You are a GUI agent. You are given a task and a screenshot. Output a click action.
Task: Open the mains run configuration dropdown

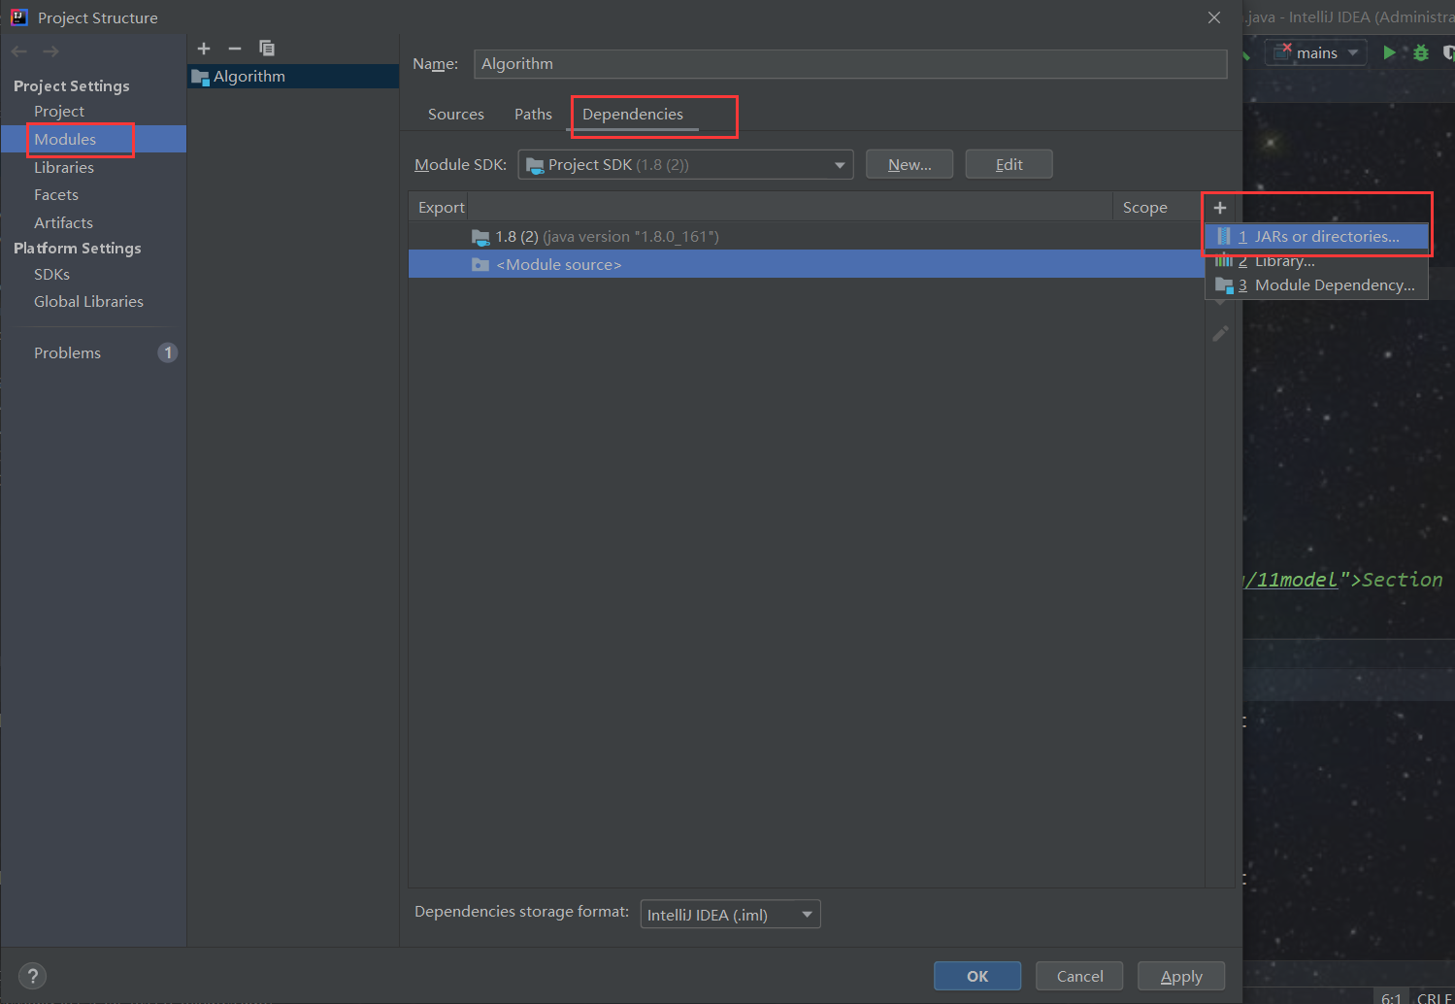click(x=1316, y=53)
